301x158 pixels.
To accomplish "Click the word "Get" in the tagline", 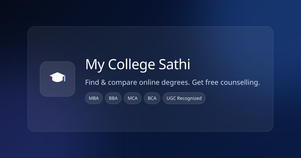I will (x=198, y=82).
